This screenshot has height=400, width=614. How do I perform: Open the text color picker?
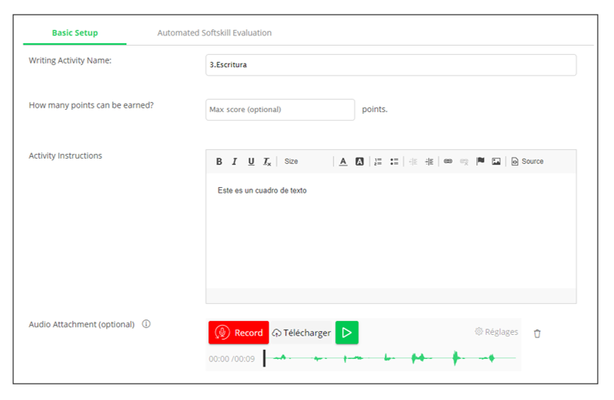[343, 162]
